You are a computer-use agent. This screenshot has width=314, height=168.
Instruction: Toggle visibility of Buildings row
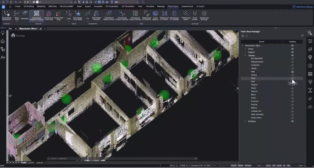292,121
